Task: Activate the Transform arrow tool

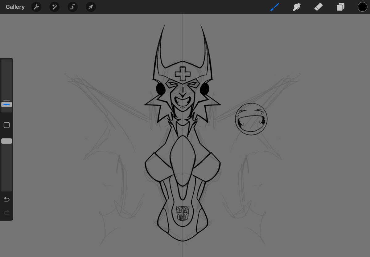Action: pyautogui.click(x=91, y=7)
